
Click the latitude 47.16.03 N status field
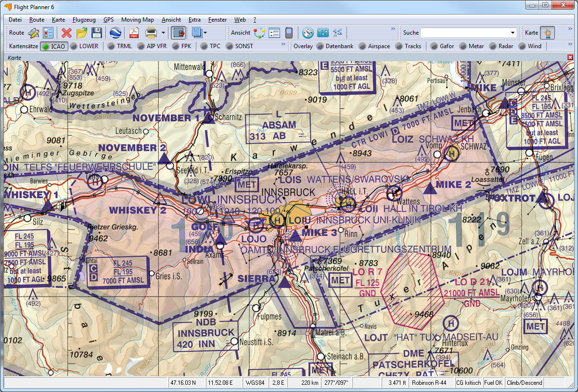pyautogui.click(x=187, y=383)
